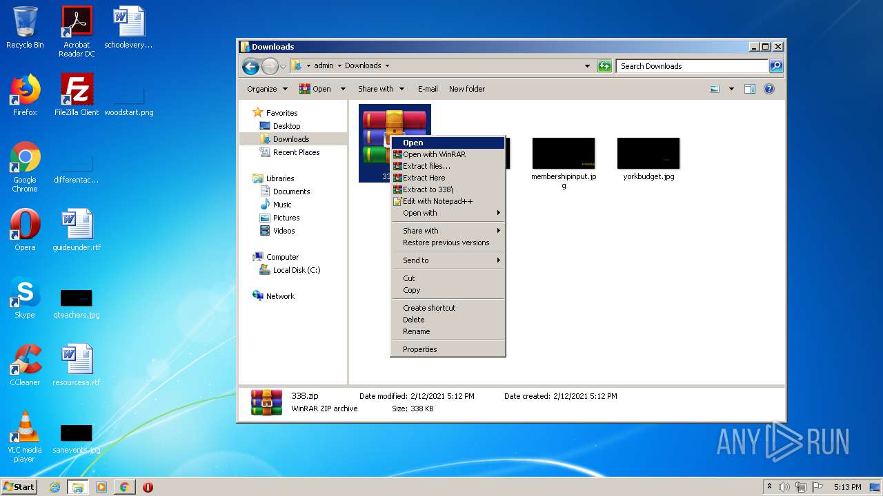Launch VLC media player shortcut
The height and width of the screenshot is (496, 883).
pyautogui.click(x=25, y=437)
